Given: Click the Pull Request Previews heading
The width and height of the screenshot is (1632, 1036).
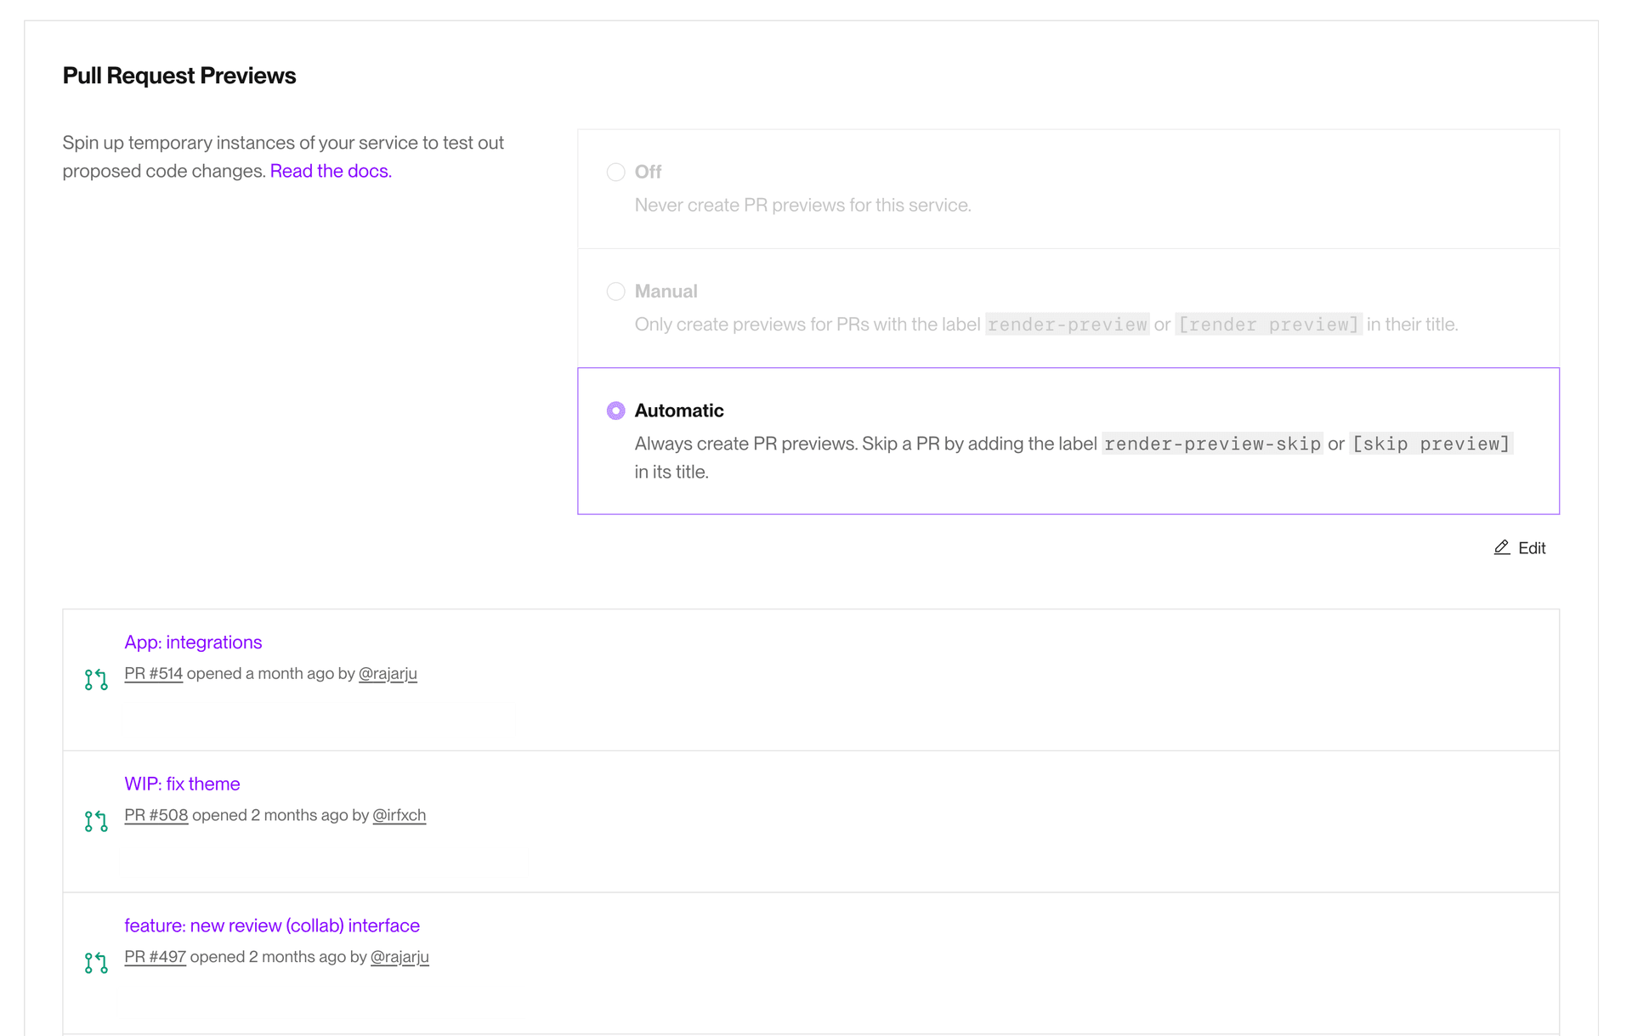Looking at the screenshot, I should point(179,76).
